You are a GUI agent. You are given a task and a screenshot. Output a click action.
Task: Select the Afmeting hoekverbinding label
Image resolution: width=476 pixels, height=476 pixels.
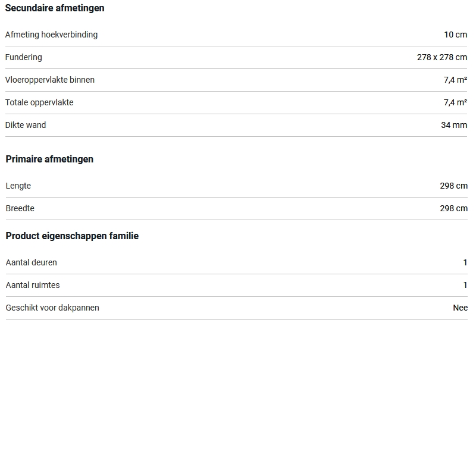[x=51, y=35]
